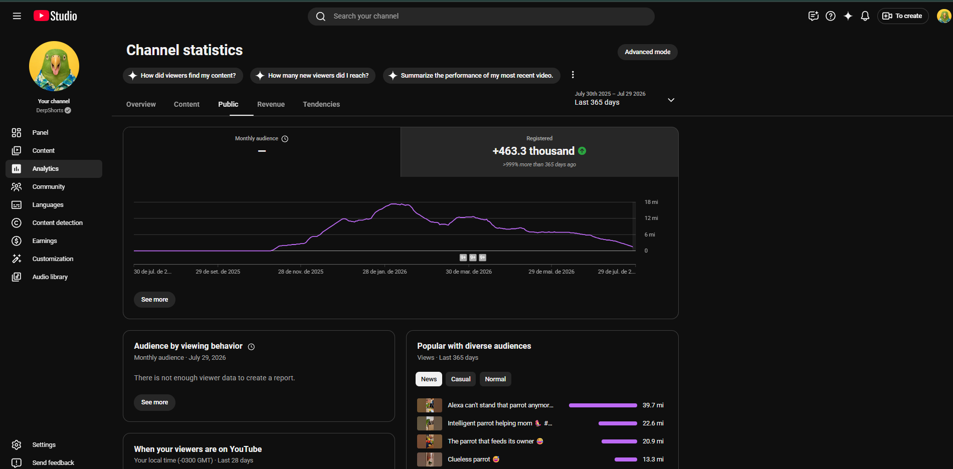Viewport: 953px width, 469px height.
Task: Ask "How did viewers find my content?"
Action: coord(183,76)
